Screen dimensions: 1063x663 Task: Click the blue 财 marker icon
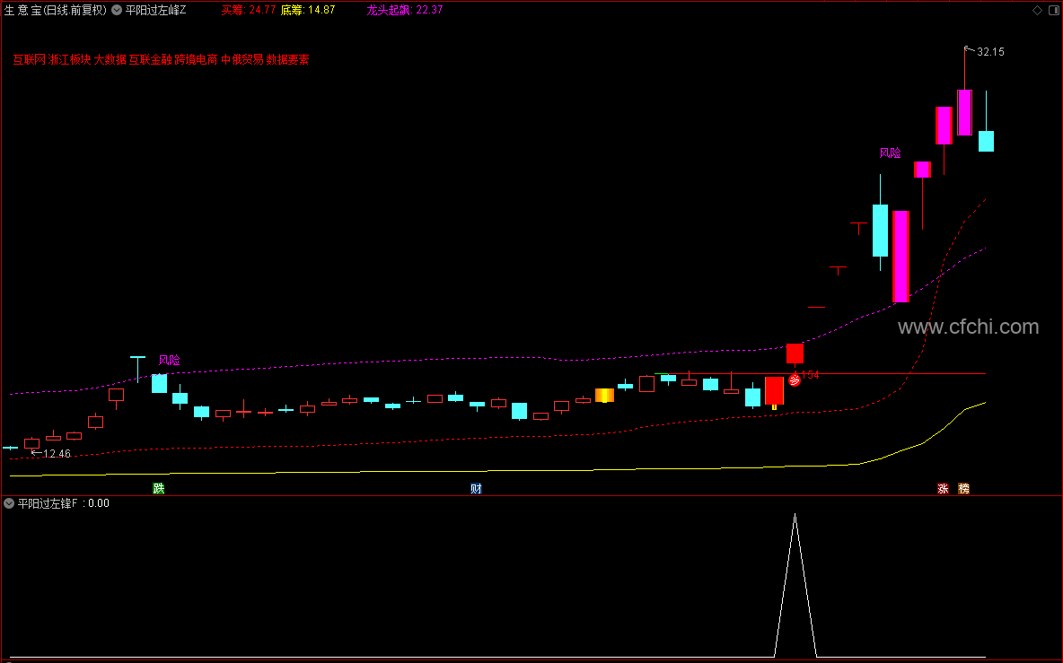click(x=476, y=488)
